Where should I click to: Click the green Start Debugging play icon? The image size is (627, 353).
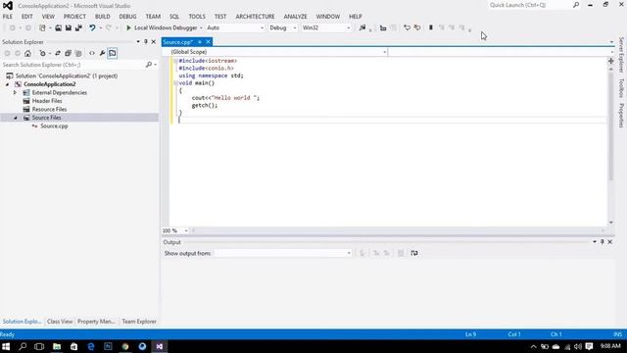click(128, 27)
